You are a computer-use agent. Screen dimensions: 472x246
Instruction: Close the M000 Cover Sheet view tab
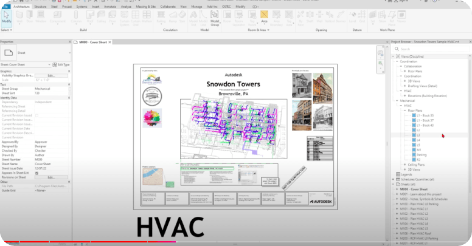110,43
